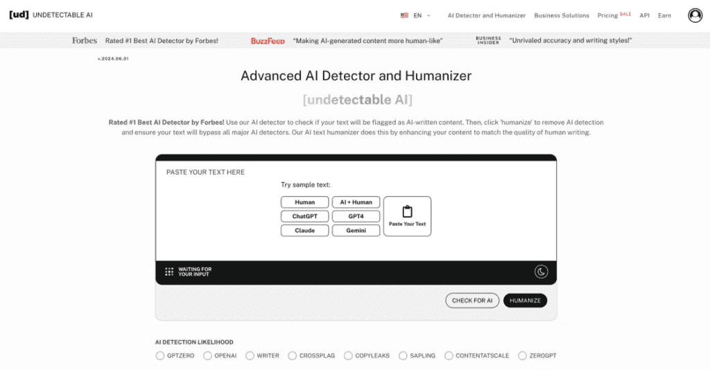This screenshot has width=710, height=370.
Task: Select the WRITER detector circle
Action: coord(250,355)
